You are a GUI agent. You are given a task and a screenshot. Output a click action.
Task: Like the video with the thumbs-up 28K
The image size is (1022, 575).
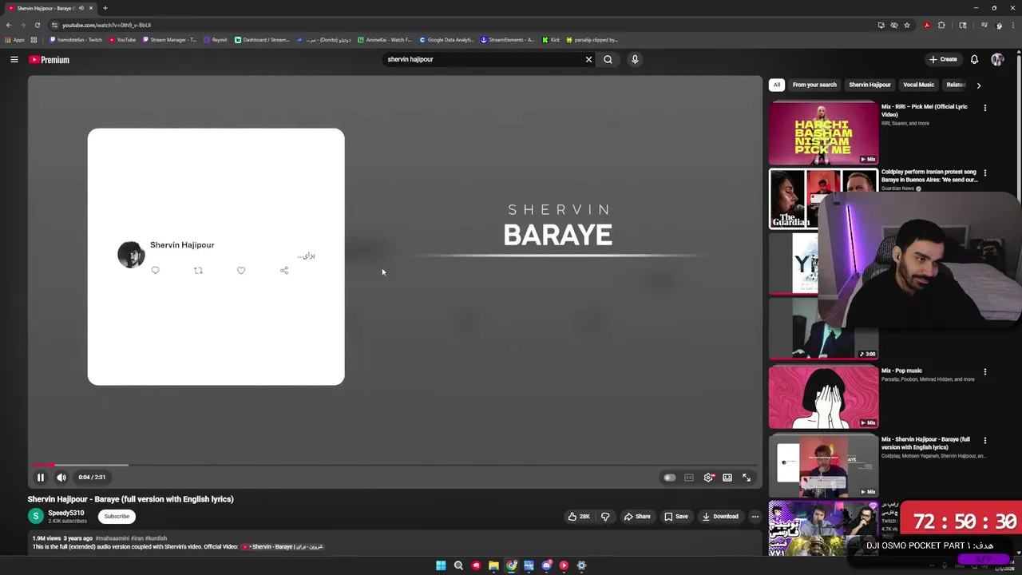[579, 517]
